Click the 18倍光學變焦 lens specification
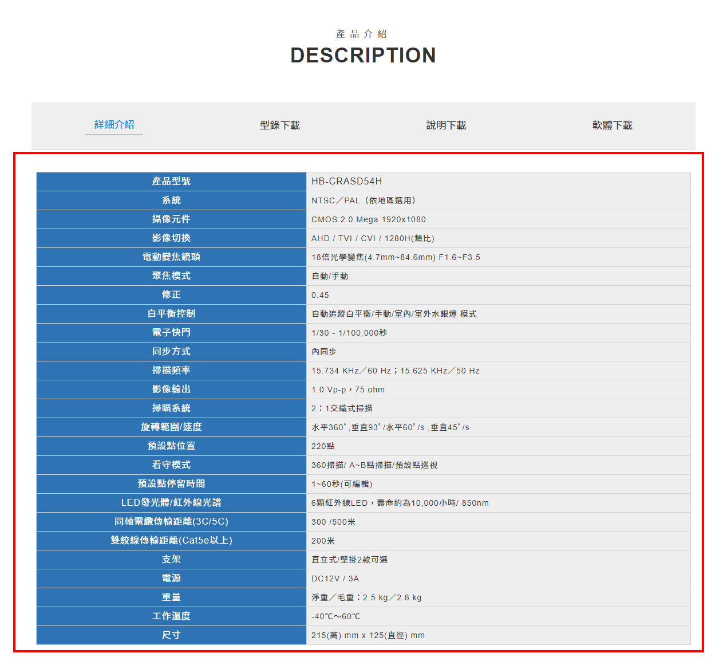 coord(395,257)
